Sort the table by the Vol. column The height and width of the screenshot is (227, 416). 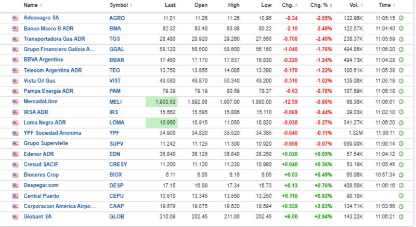coord(355,5)
